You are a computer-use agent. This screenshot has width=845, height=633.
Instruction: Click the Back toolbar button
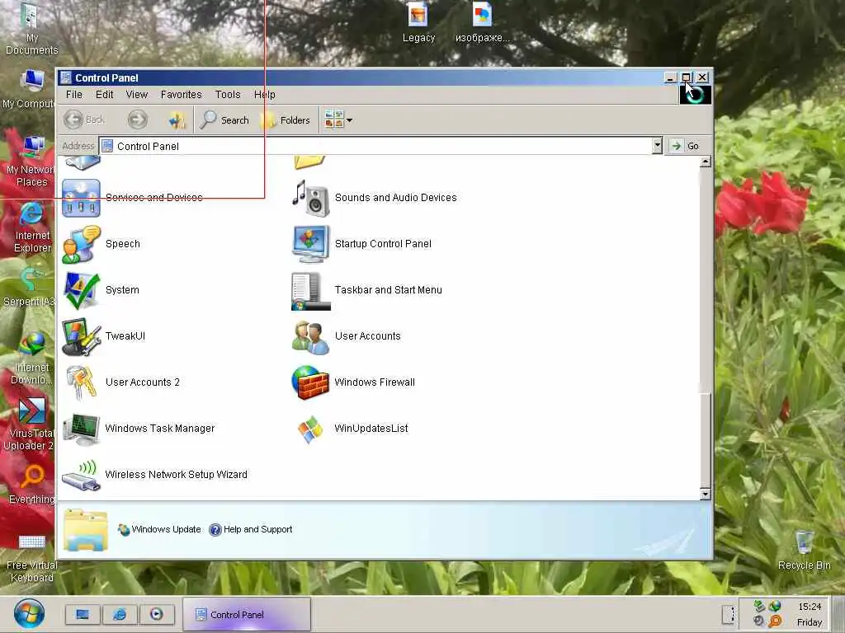pyautogui.click(x=84, y=120)
